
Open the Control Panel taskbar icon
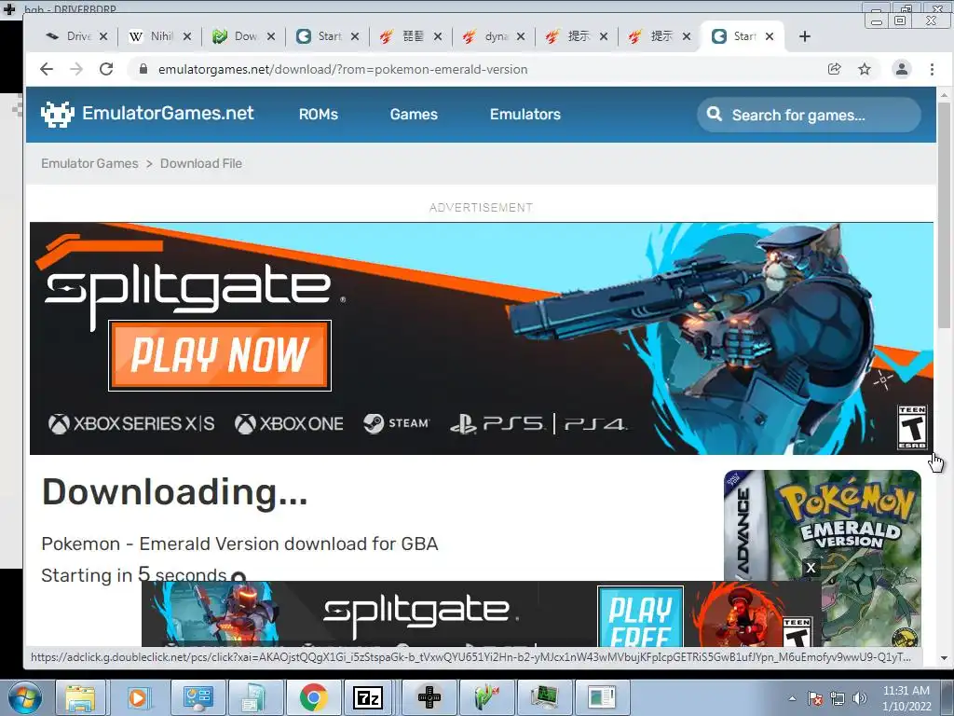point(198,697)
